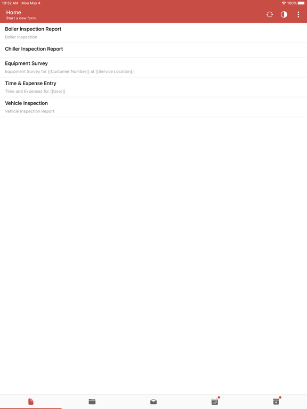Viewport: 307px width, 409px height.
Task: Start the Boiler Inspection Report form
Action: (x=153, y=33)
